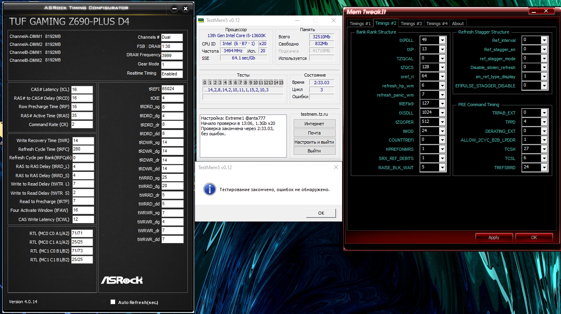Focus the RAS# Active Time (tRAS) field

(82, 116)
